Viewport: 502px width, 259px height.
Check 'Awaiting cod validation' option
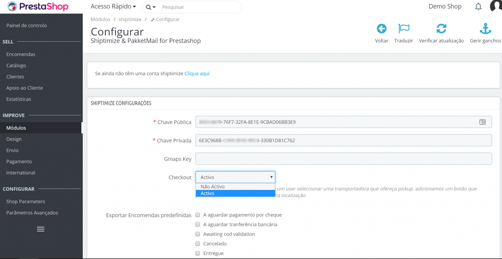click(x=197, y=234)
